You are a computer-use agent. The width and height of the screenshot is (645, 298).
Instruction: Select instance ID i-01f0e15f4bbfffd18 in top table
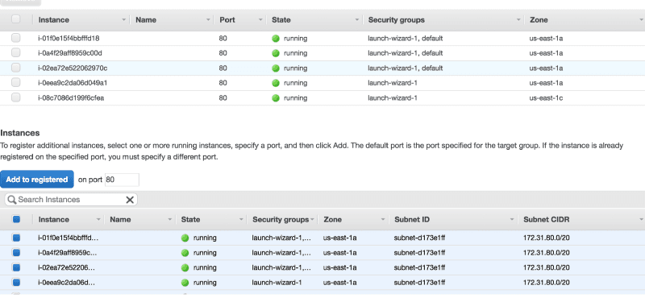pyautogui.click(x=69, y=38)
